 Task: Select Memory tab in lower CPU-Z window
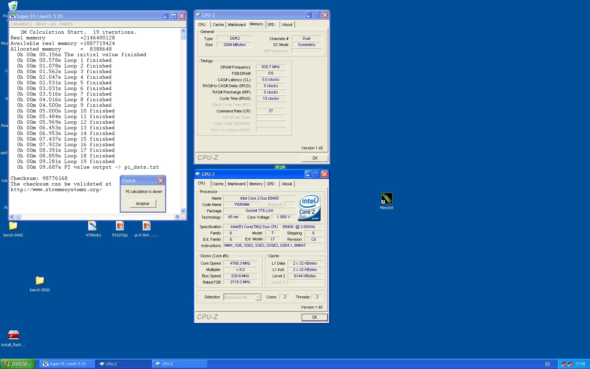point(256,184)
